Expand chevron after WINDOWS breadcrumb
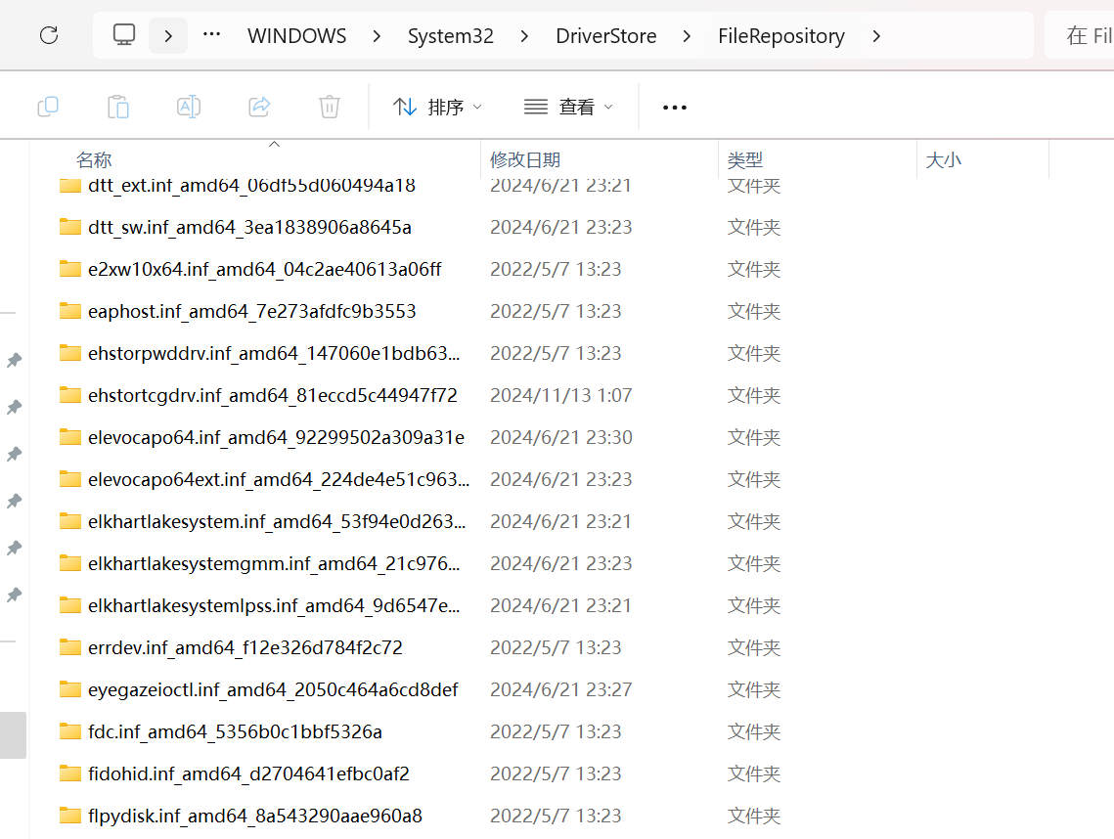The width and height of the screenshot is (1114, 839). 377,36
